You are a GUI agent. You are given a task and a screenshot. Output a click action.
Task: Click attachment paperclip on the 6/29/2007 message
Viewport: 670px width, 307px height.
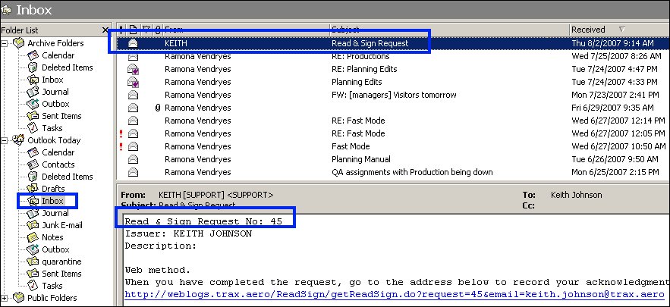[158, 108]
